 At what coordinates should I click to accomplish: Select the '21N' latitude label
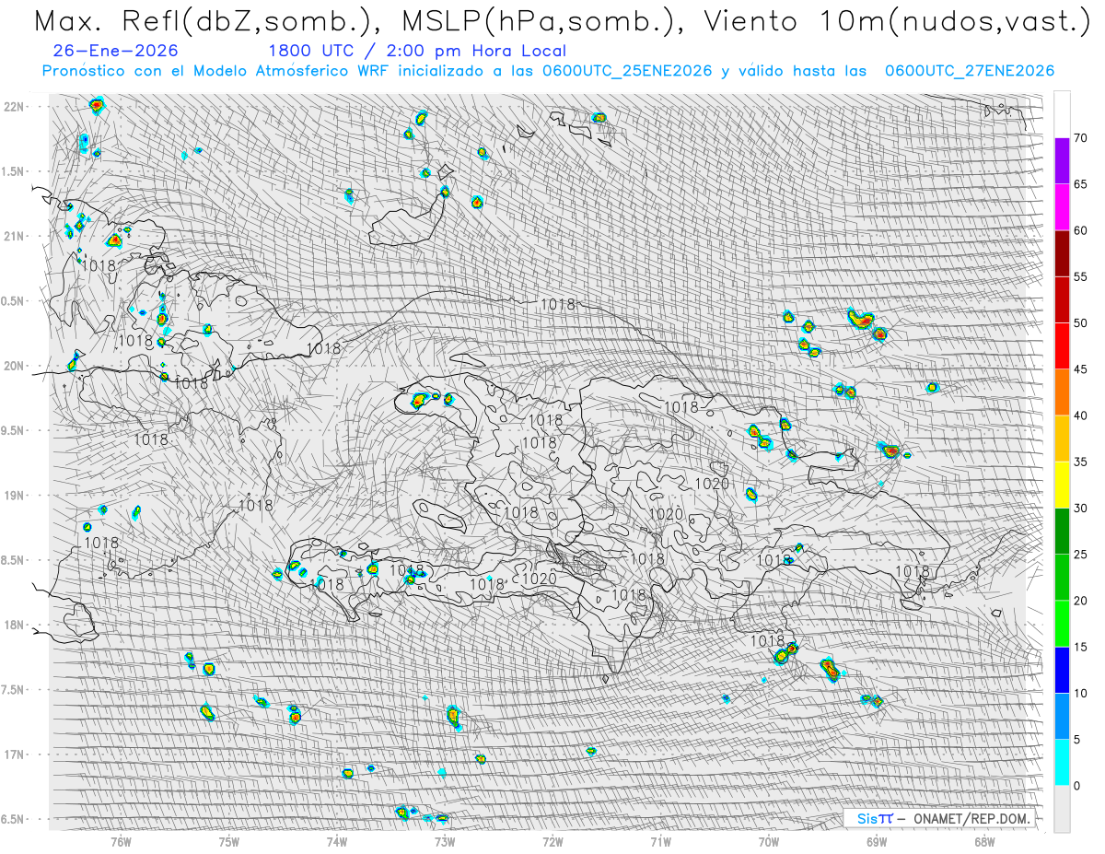click(13, 236)
